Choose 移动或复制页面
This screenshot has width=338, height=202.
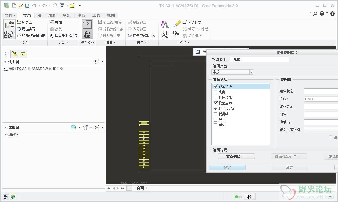click(x=31, y=36)
